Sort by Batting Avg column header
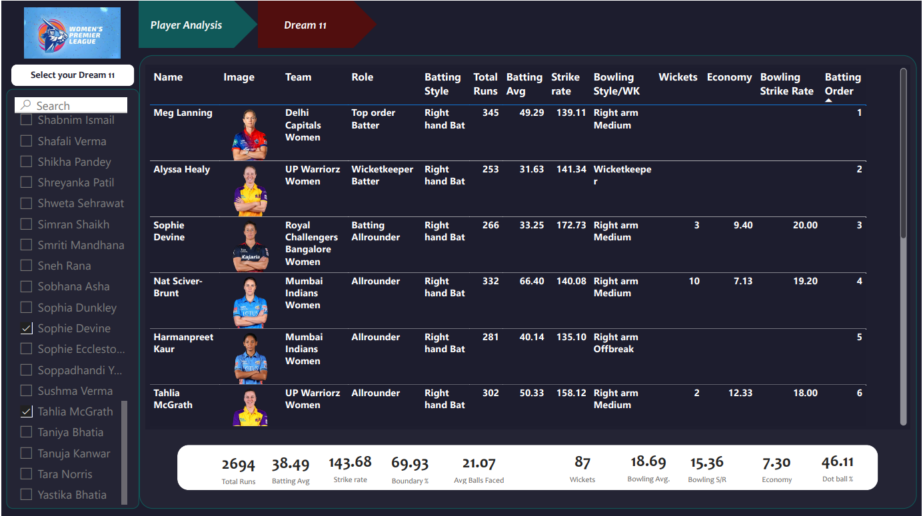 coord(524,84)
